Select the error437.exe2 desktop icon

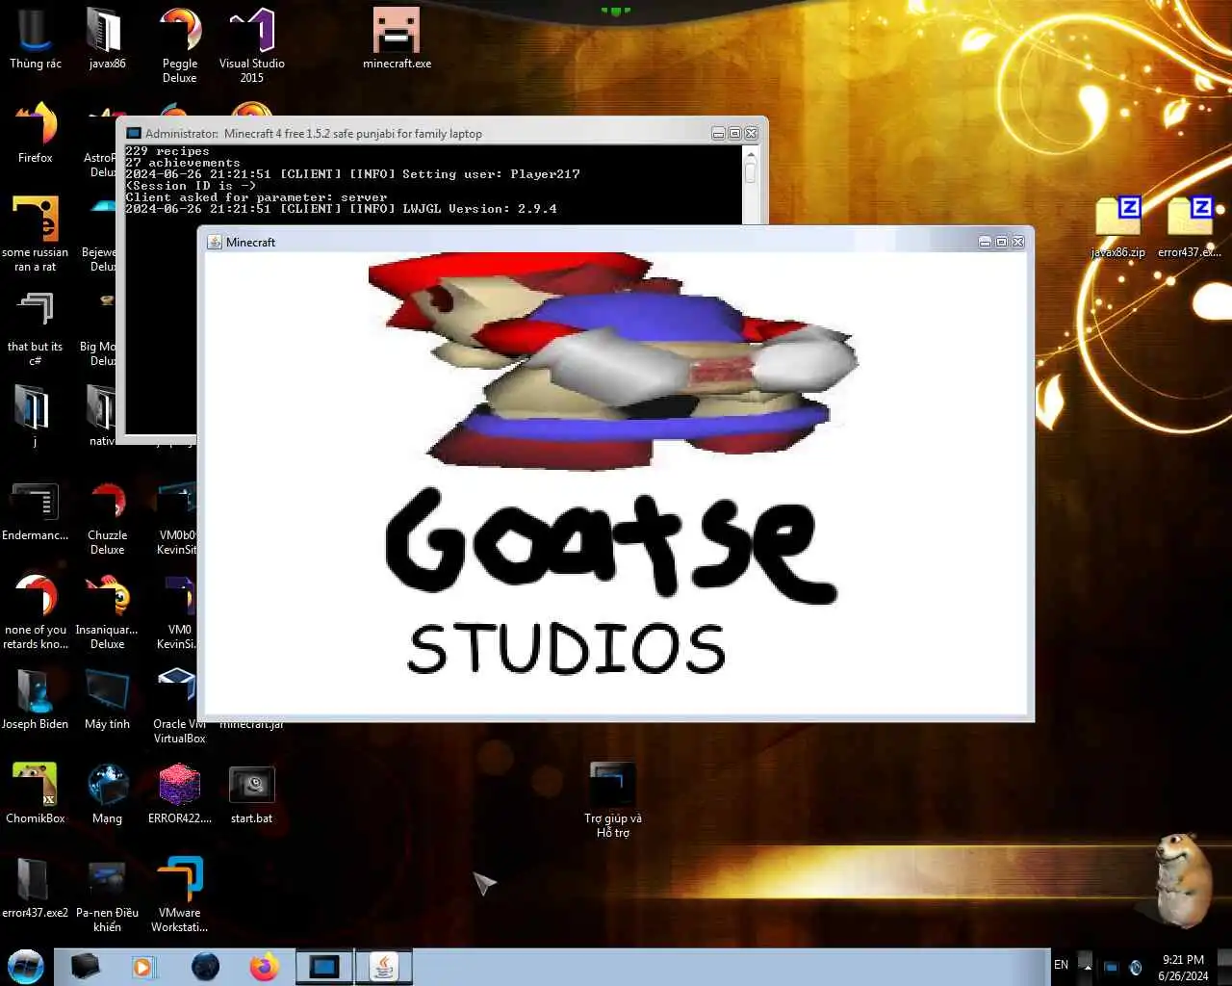coord(35,888)
